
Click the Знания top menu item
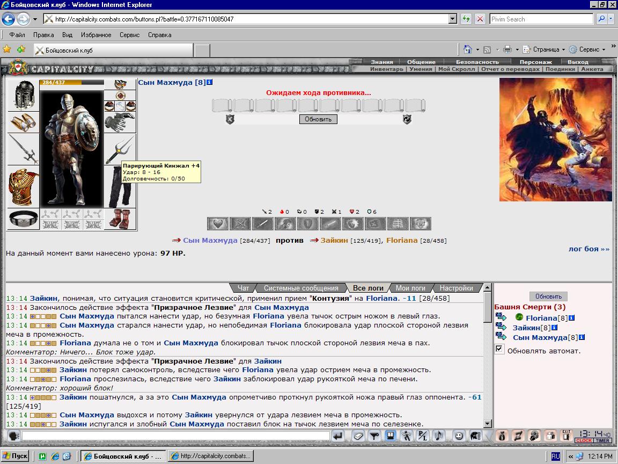coord(382,62)
